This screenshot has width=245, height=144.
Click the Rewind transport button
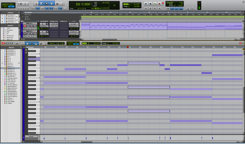click(x=150, y=9)
